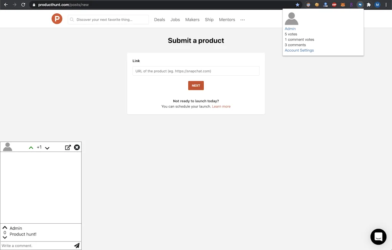392x250 pixels.
Task: Open the Intercom chat bubble
Action: pyautogui.click(x=378, y=237)
